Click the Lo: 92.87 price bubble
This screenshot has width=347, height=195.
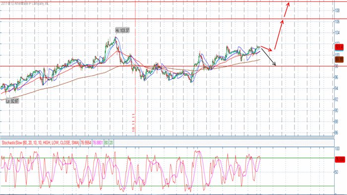click(12, 101)
